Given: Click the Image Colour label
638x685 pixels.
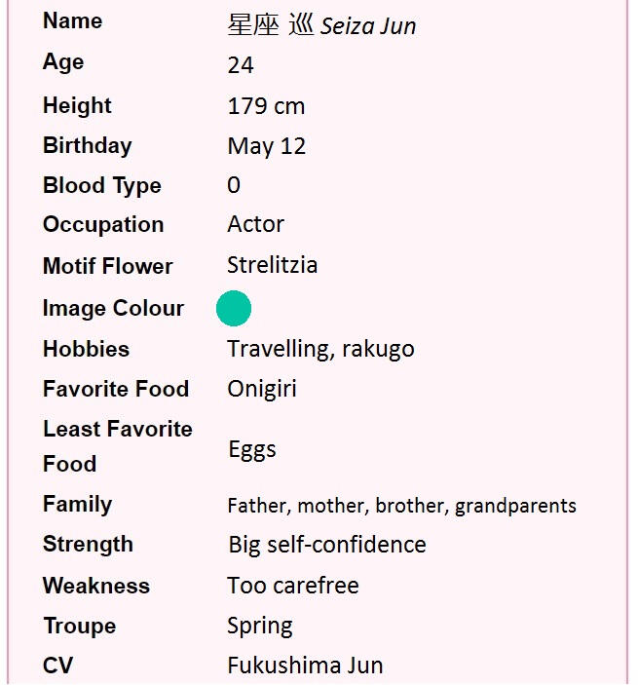Looking at the screenshot, I should pos(113,308).
